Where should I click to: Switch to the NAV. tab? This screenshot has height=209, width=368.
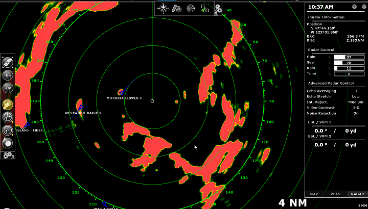pyautogui.click(x=315, y=194)
